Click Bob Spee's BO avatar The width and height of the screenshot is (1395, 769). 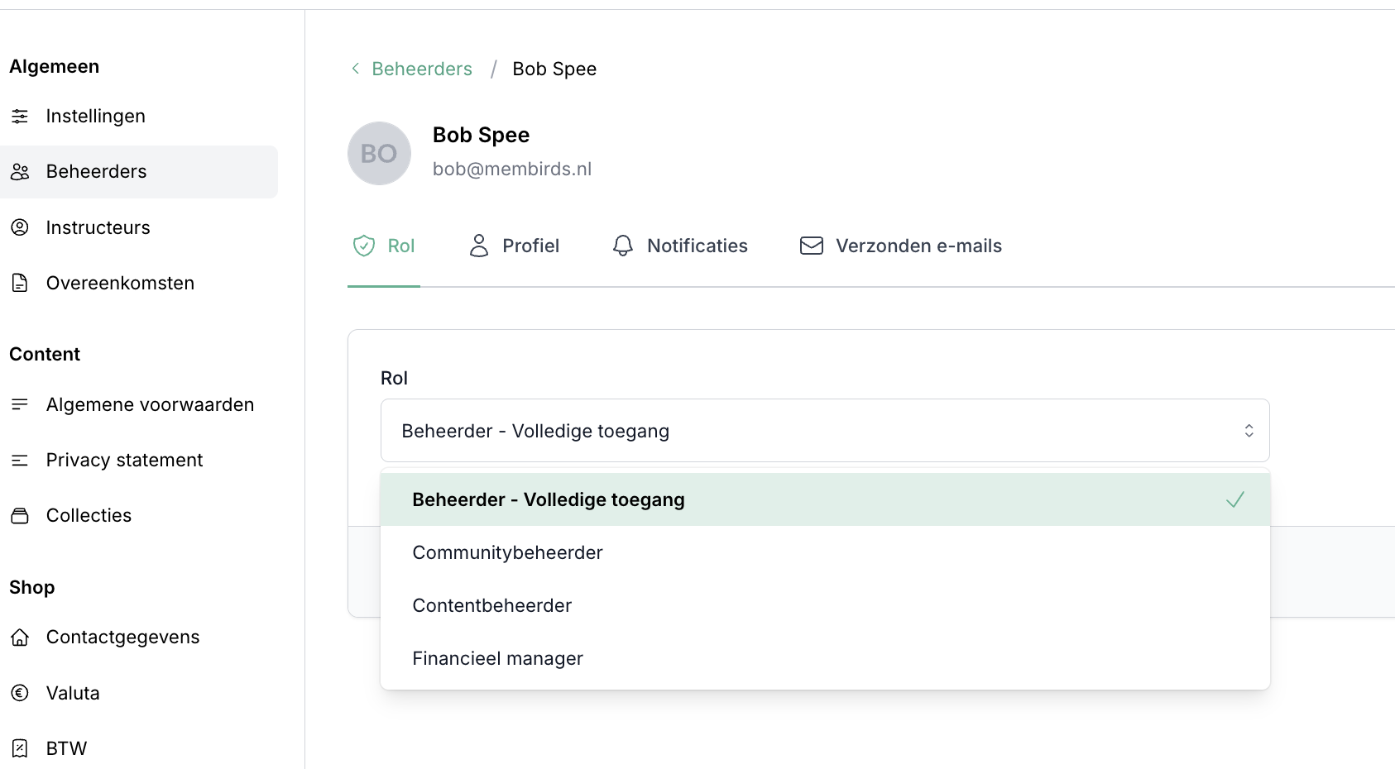379,154
